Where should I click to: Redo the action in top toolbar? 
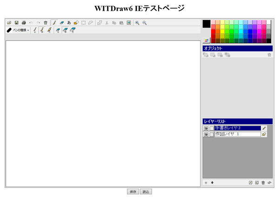coord(38,23)
